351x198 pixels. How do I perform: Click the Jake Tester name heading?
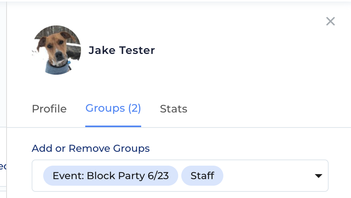[121, 50]
